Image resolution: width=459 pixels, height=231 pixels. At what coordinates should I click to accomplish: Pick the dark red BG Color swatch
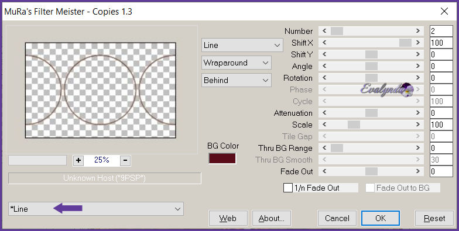click(222, 158)
